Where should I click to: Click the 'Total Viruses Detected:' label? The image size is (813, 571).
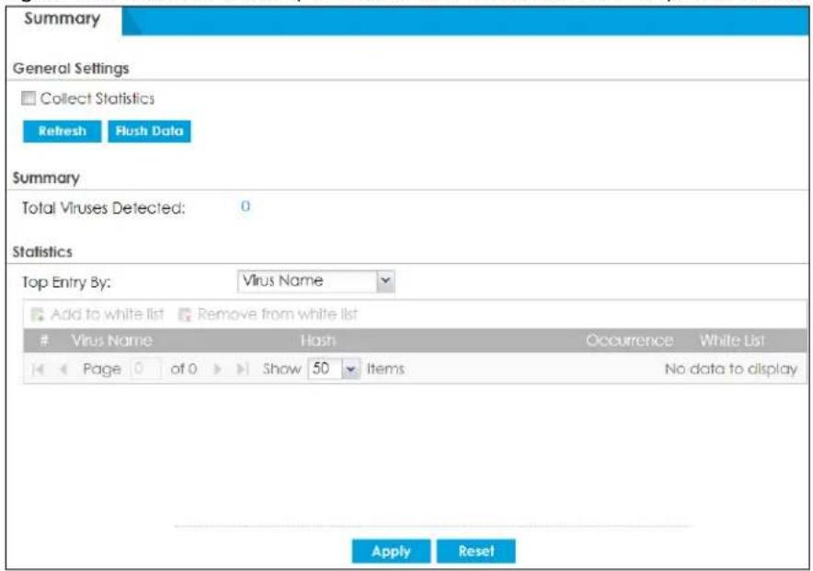coord(103,209)
